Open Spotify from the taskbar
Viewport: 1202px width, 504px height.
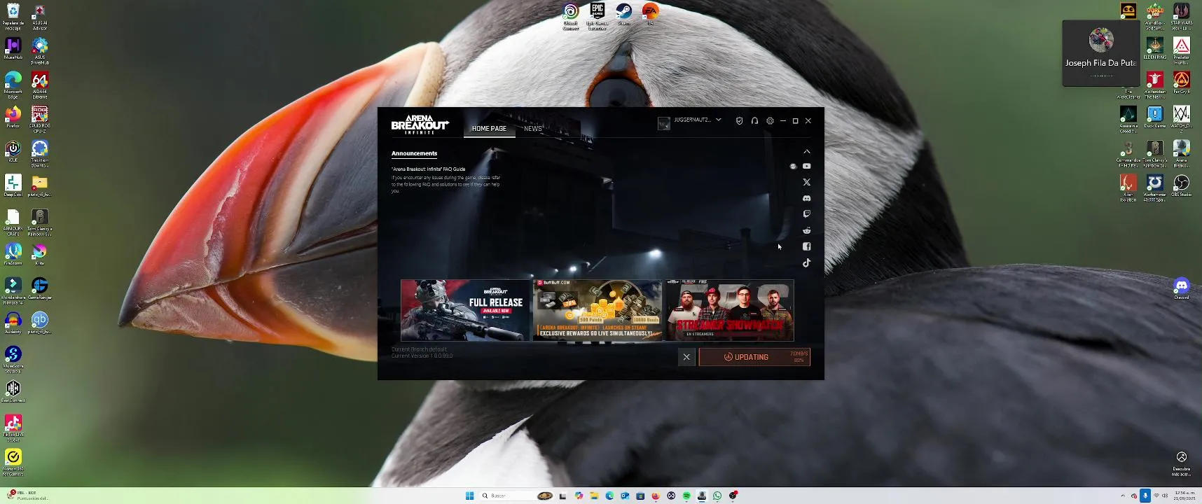click(686, 496)
